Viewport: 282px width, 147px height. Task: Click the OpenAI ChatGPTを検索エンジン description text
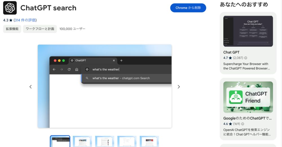[x=247, y=132]
